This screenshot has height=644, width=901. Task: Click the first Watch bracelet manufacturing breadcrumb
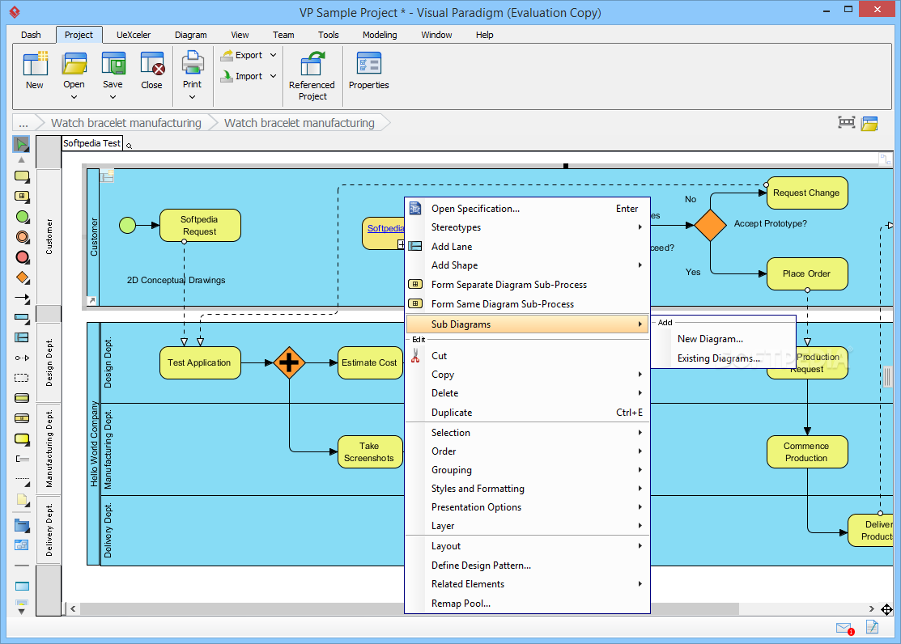[x=125, y=123]
